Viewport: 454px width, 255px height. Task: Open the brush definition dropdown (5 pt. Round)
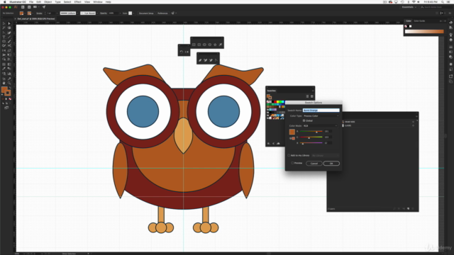click(x=97, y=13)
